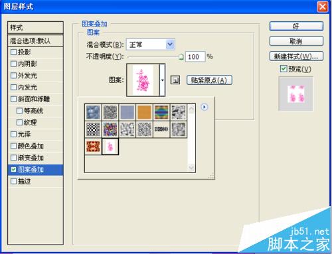Open 混合选项:默认 blending options
Screen dimensions: 332x254
[x=35, y=40]
